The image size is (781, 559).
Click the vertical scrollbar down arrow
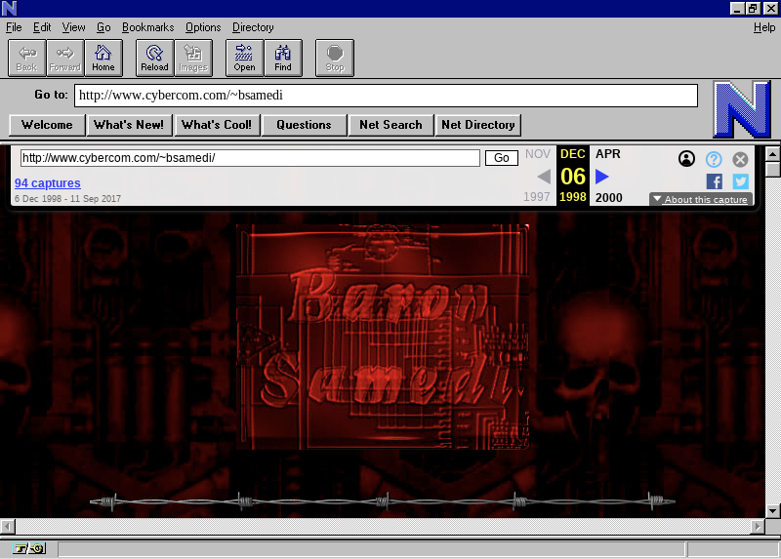[772, 510]
